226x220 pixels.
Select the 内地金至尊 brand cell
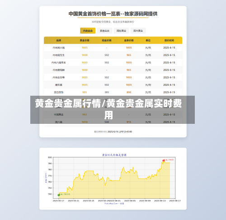coord(59,77)
